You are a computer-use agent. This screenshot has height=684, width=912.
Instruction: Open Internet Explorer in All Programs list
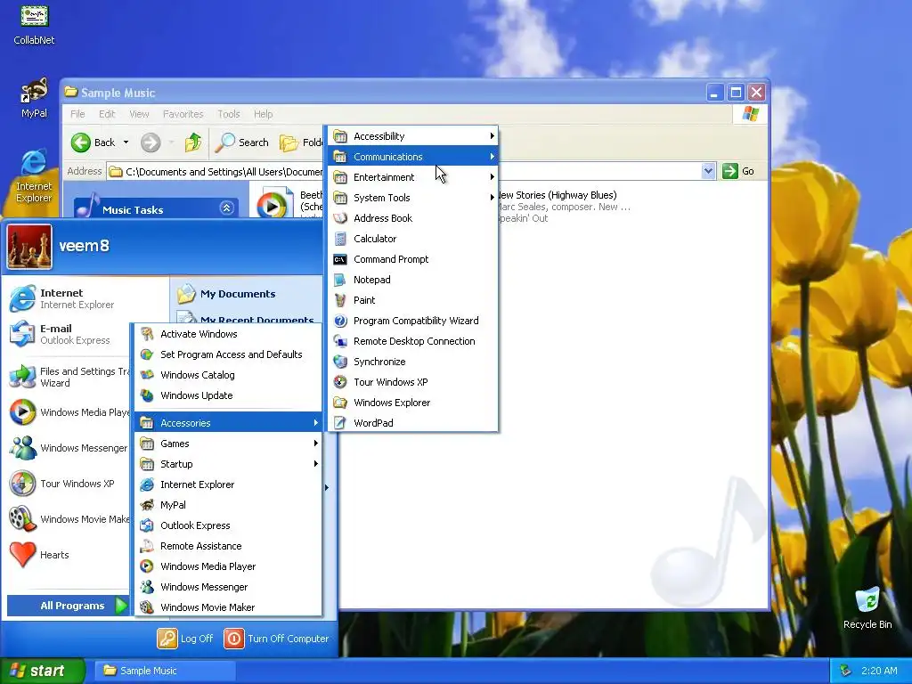point(228,484)
